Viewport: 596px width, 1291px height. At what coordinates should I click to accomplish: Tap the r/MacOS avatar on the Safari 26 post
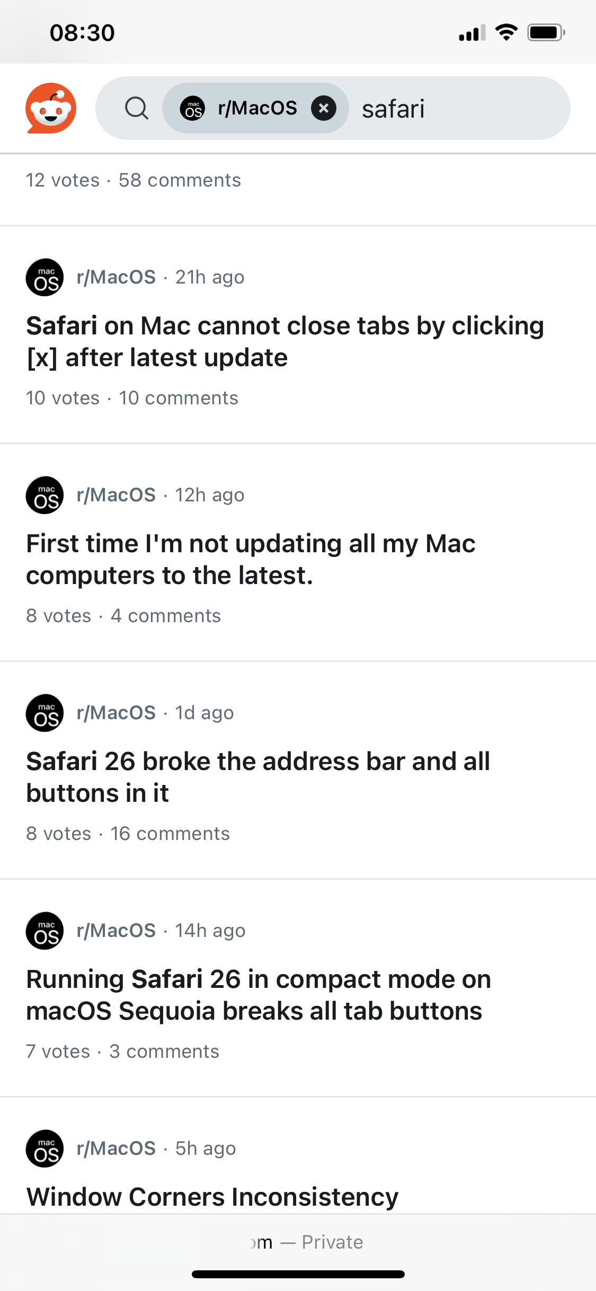(x=45, y=712)
